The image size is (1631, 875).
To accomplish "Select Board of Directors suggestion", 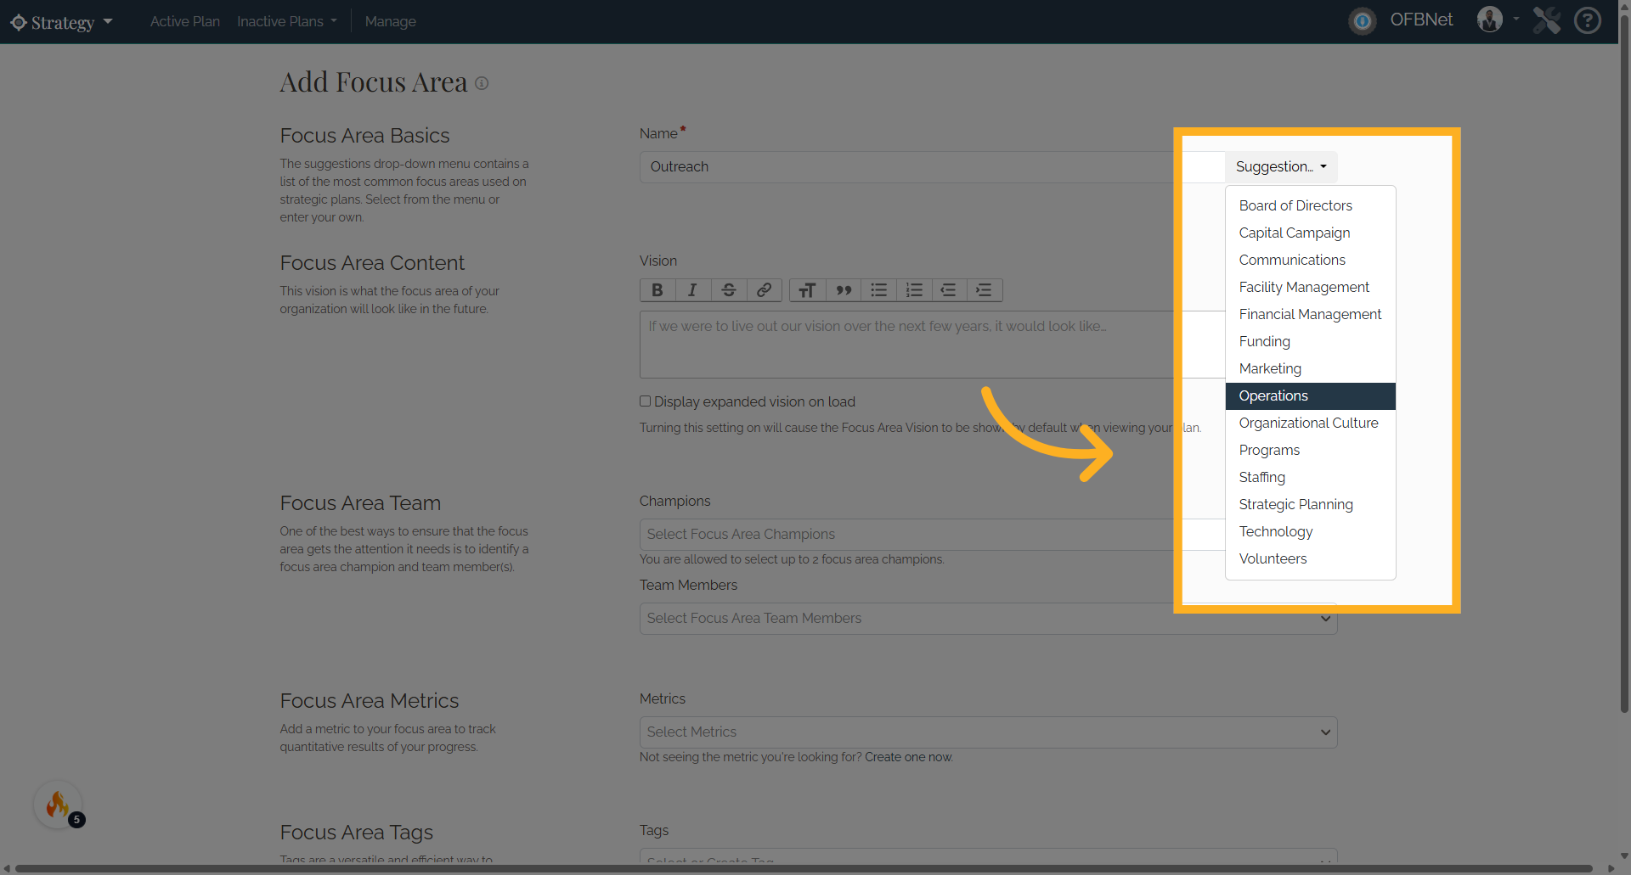I will pyautogui.click(x=1310, y=205).
